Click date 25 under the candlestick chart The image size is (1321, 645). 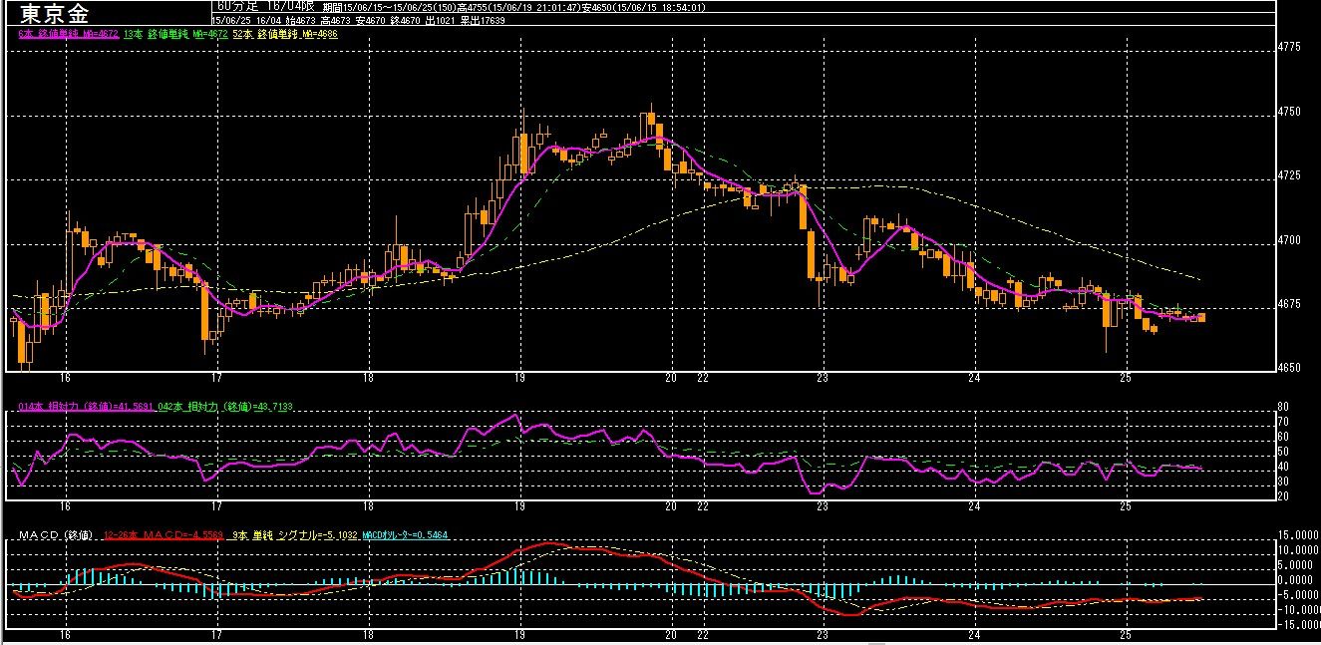pyautogui.click(x=1126, y=379)
